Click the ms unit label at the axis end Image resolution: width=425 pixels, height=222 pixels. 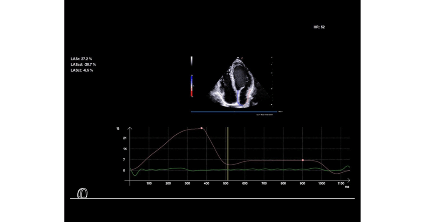pyautogui.click(x=347, y=187)
